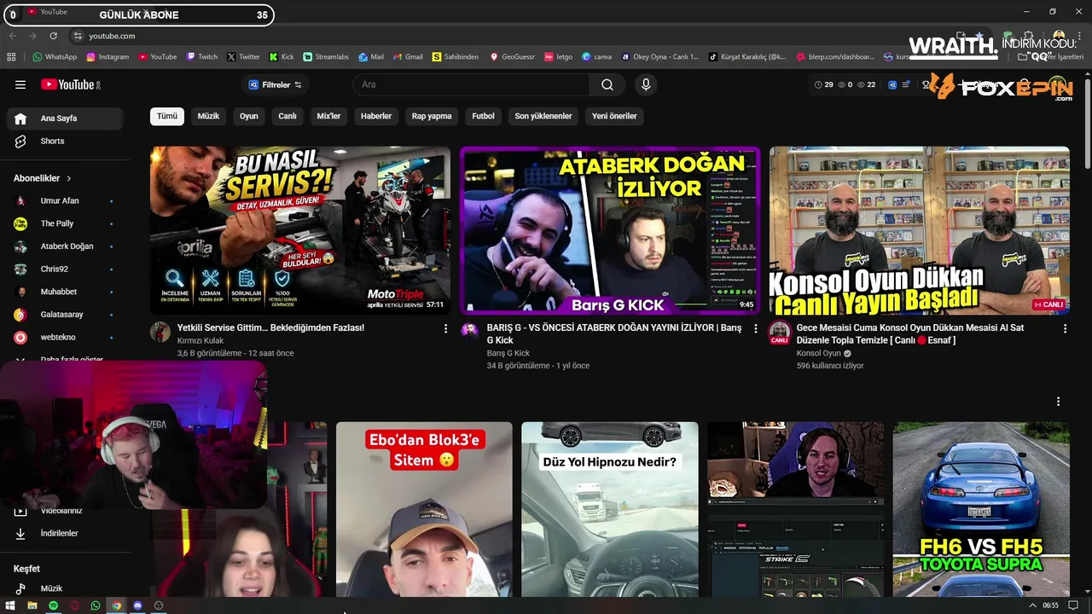
Task: Select the Müzik filter chip
Action: coord(208,116)
